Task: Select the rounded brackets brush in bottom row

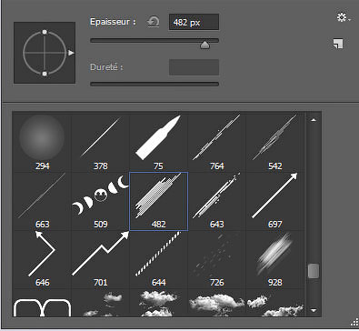Action: pyautogui.click(x=42, y=303)
